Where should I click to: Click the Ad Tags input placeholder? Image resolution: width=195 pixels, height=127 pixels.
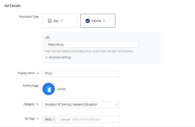point(86,119)
